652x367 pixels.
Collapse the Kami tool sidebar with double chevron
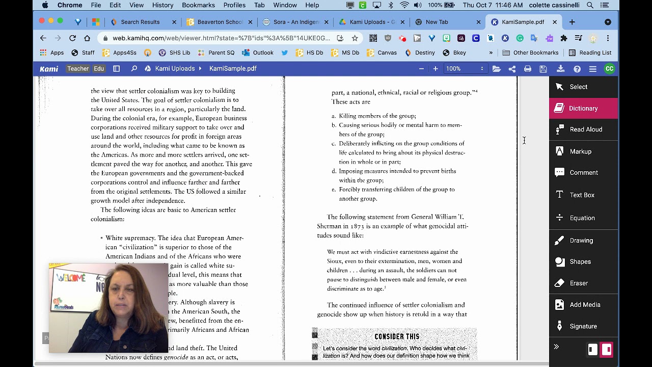(x=556, y=347)
